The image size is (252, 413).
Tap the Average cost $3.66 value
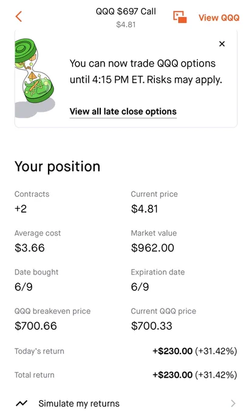coord(30,248)
